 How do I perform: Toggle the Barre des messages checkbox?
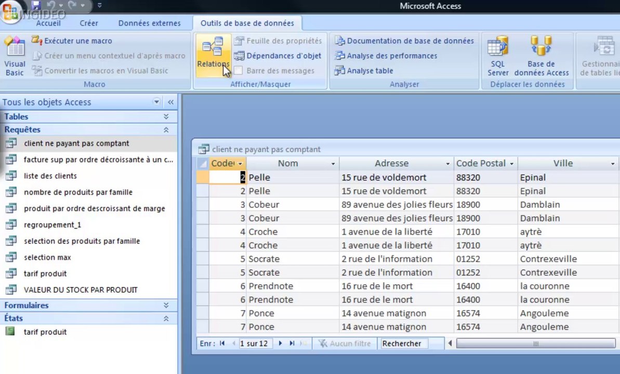239,71
